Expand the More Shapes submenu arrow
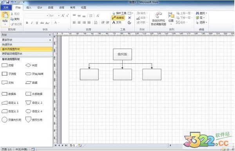235x151 pixels. tap(50, 40)
